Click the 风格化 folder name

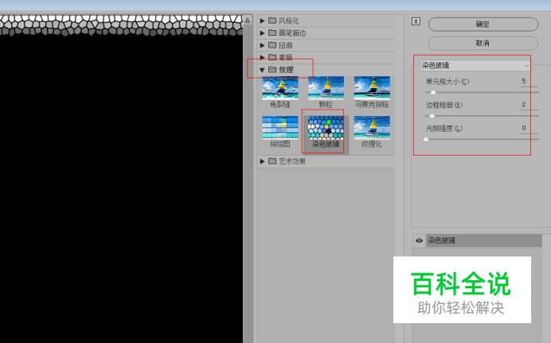(289, 21)
